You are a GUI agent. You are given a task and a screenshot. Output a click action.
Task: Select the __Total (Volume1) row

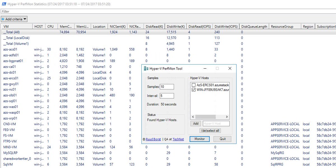pos(168,43)
